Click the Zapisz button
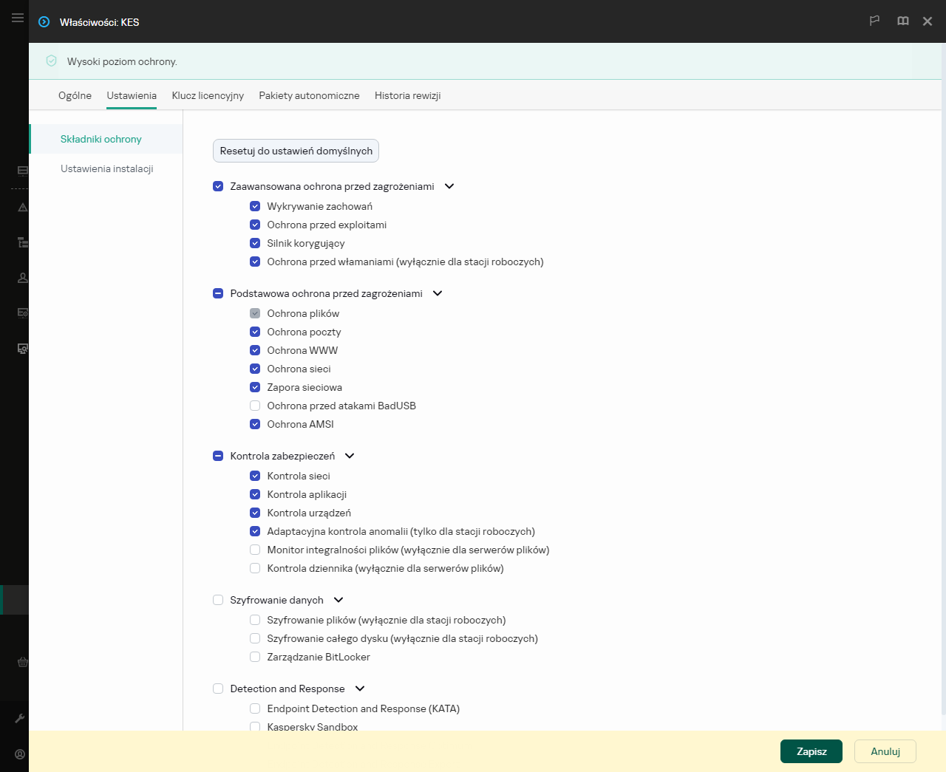The height and width of the screenshot is (772, 946). point(811,751)
